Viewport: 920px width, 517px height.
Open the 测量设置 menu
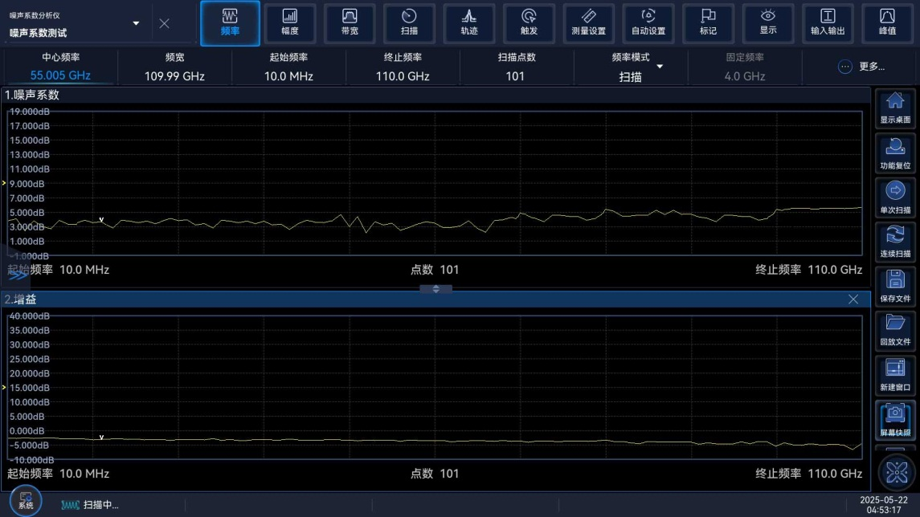coord(588,22)
